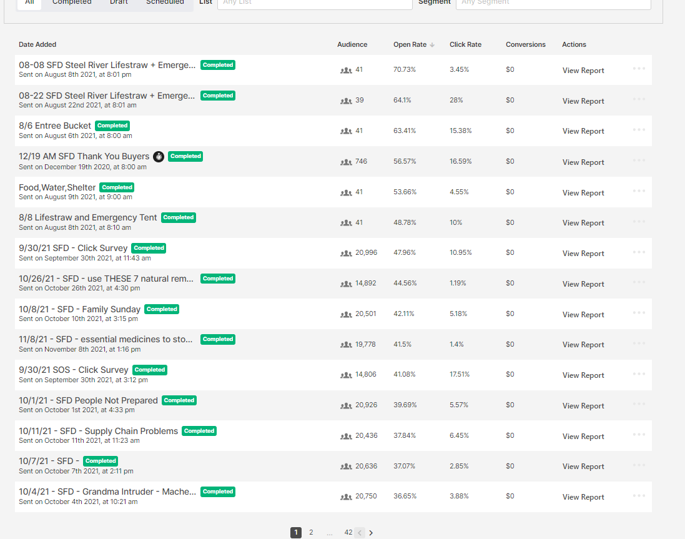Image resolution: width=685 pixels, height=539 pixels.
Task: Click Completed badge on 10/8/21 Family Sunday
Action: (x=162, y=309)
